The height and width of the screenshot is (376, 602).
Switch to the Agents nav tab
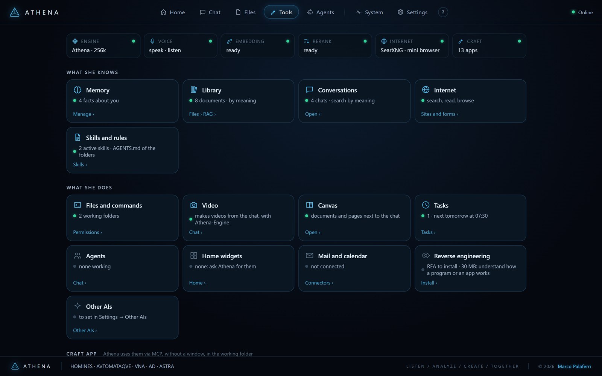(321, 12)
